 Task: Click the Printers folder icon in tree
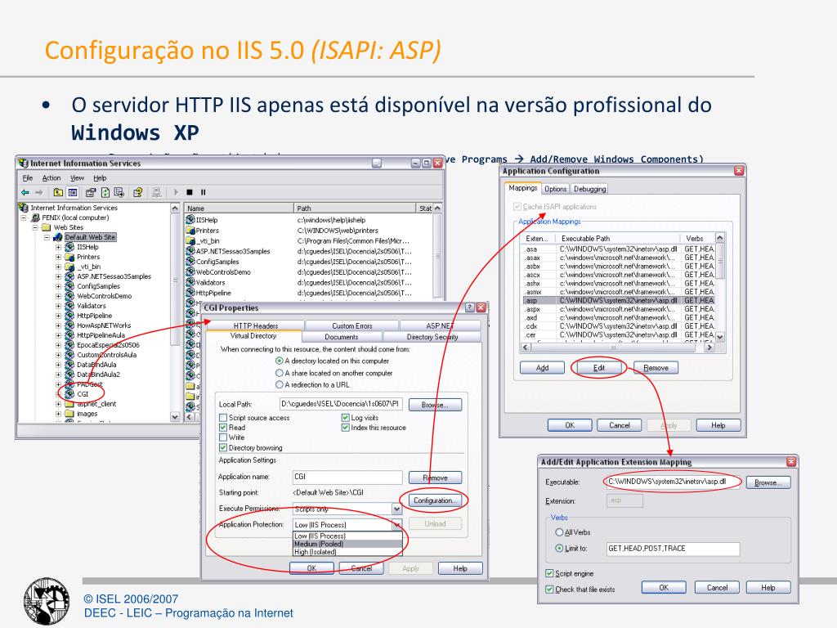(x=69, y=257)
